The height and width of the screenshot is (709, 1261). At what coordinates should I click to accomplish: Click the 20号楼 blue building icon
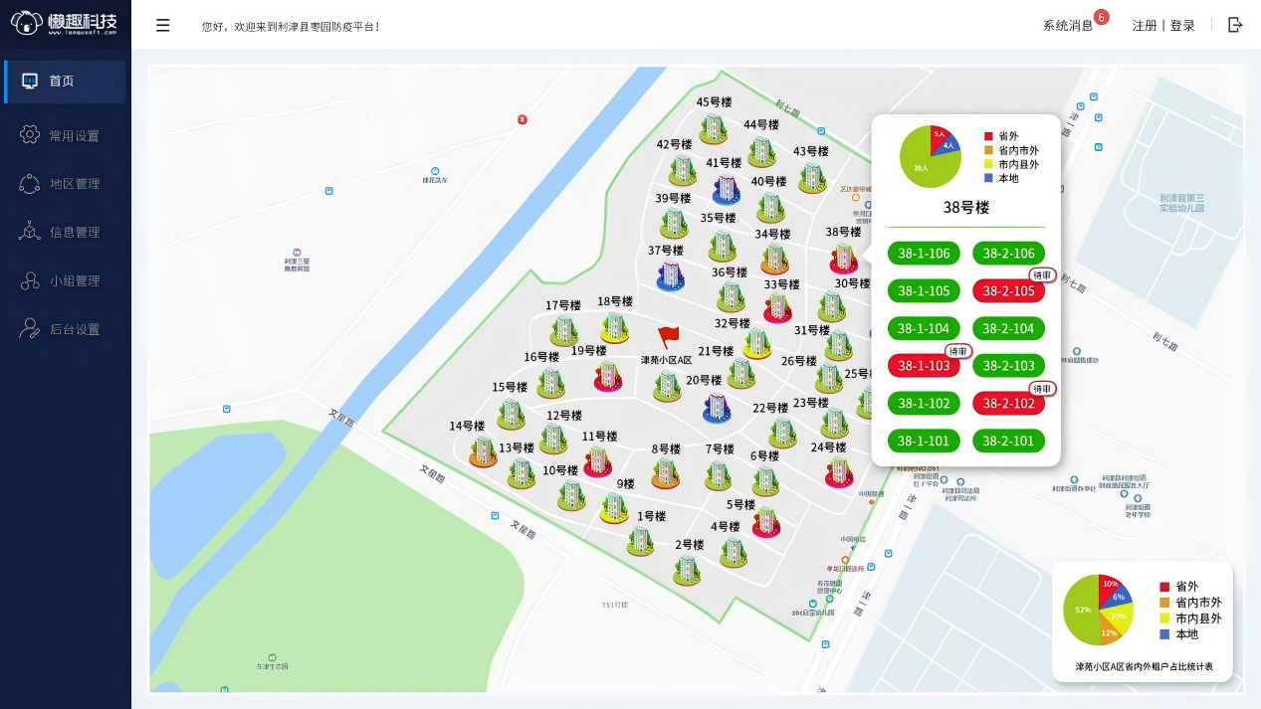(x=715, y=406)
